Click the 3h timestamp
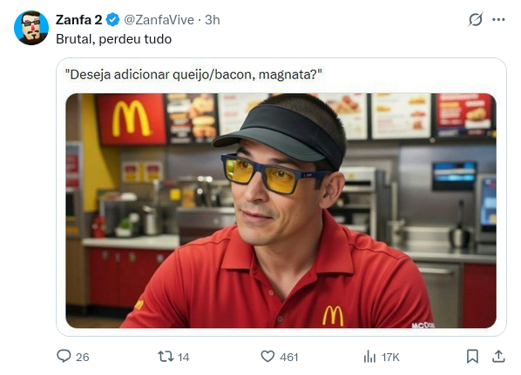 pos(213,20)
